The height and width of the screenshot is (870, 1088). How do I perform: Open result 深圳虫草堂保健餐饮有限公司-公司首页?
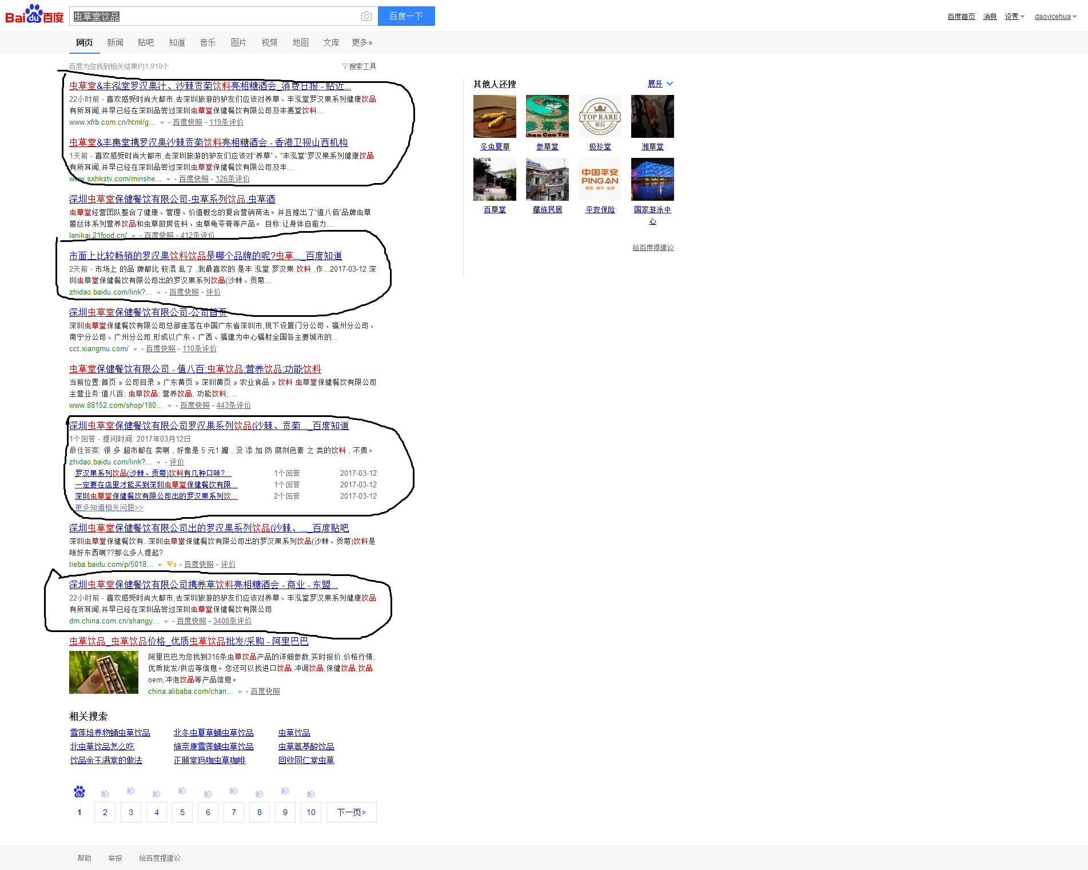pyautogui.click(x=148, y=312)
